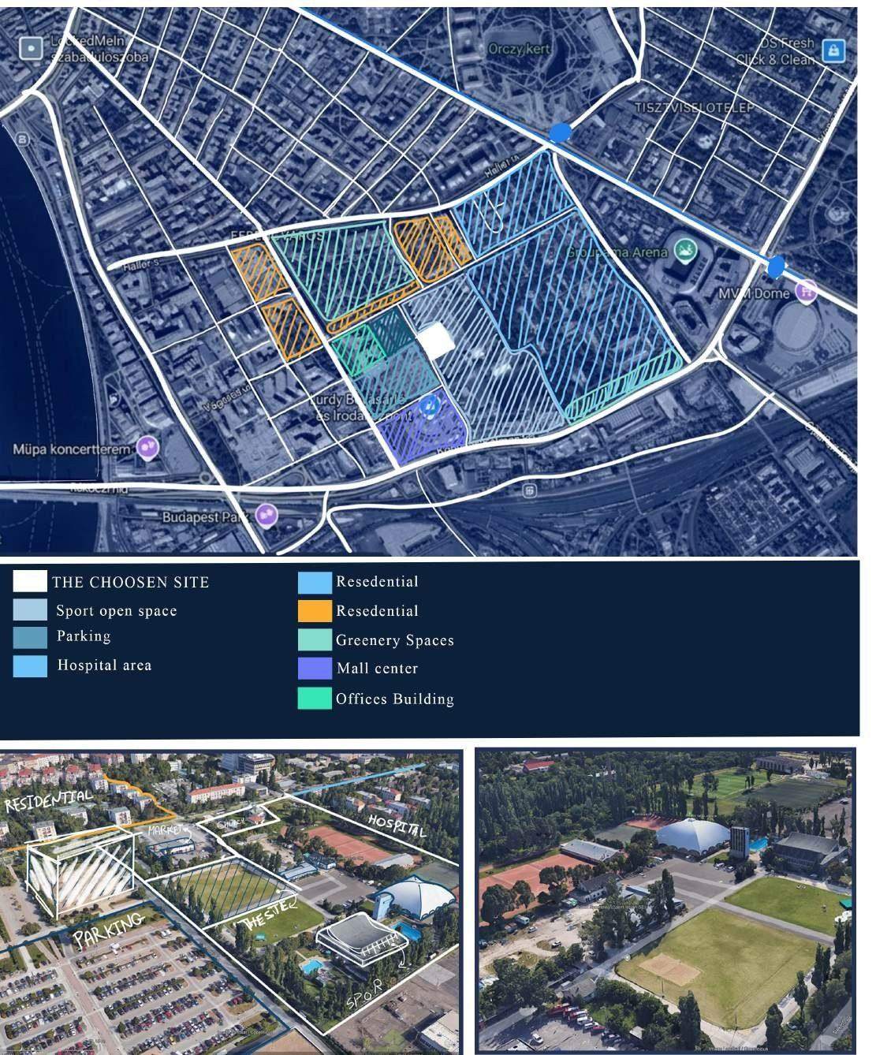876x1055 pixels.
Task: Open the right aerial photo of the sports fields
Action: tap(667, 900)
